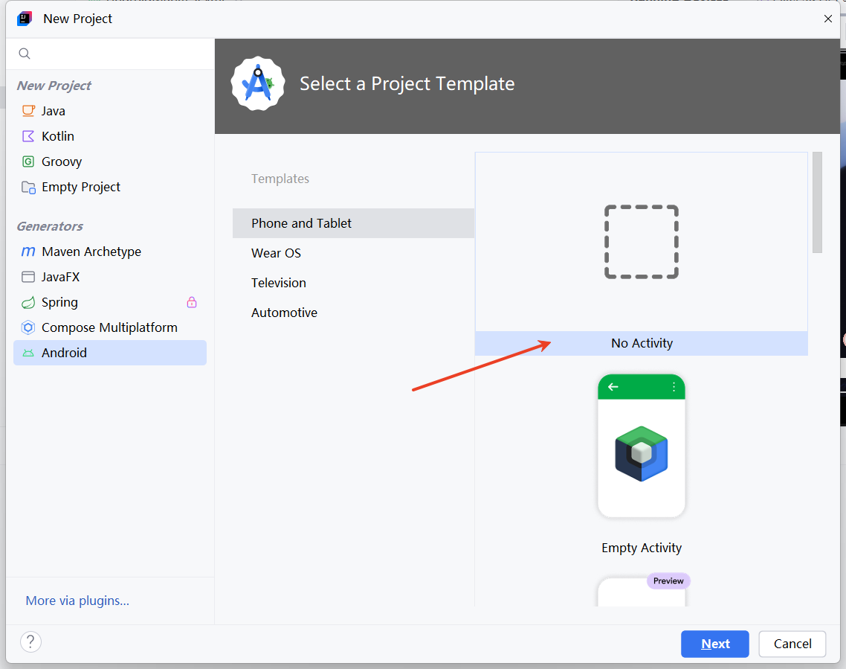Open More via plugins link
The image size is (846, 669).
coord(77,601)
